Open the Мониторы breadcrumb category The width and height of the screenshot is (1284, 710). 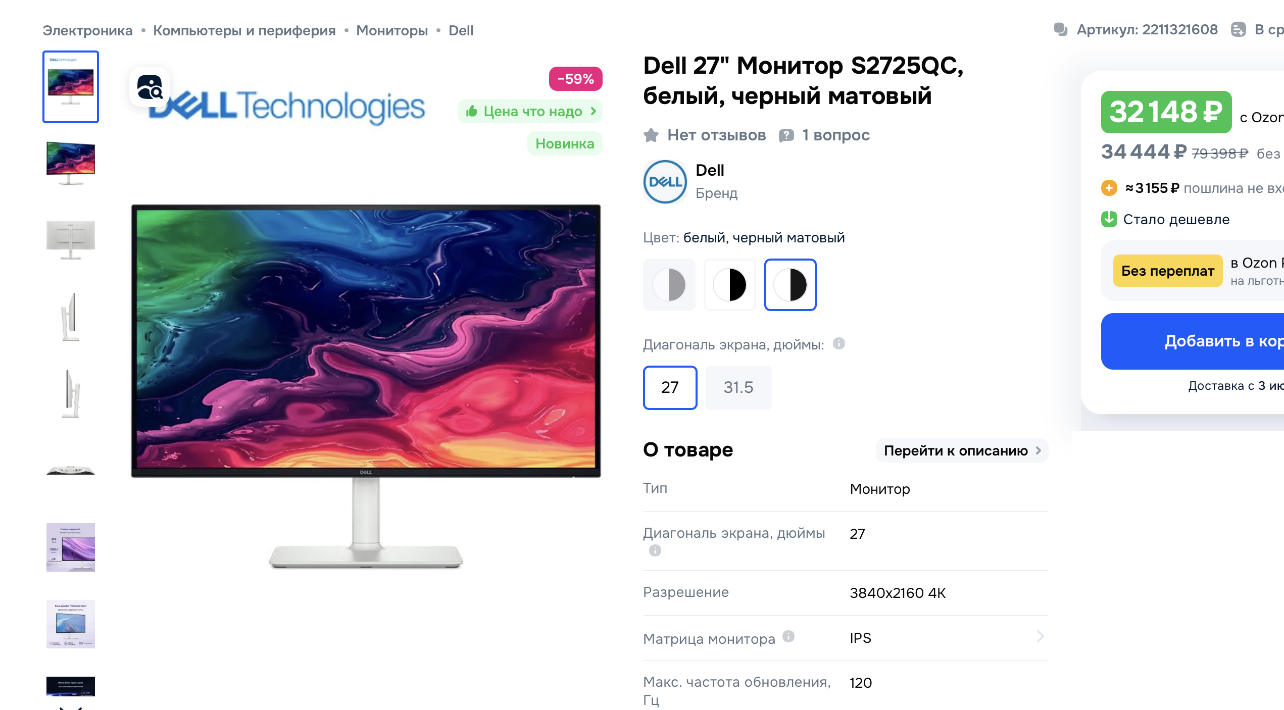click(392, 30)
